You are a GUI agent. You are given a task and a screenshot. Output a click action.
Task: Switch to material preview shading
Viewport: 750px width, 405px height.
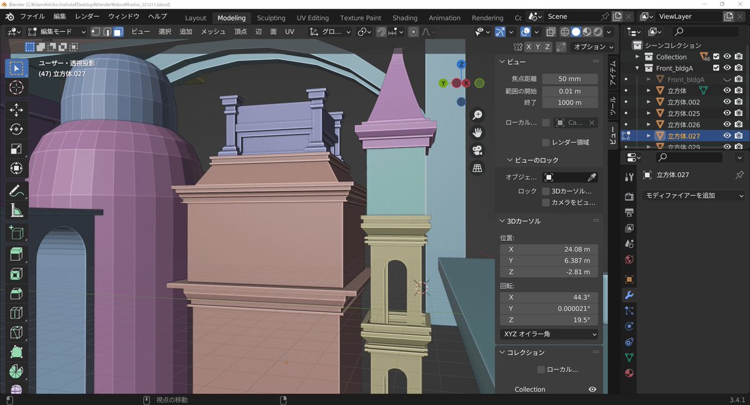click(587, 32)
